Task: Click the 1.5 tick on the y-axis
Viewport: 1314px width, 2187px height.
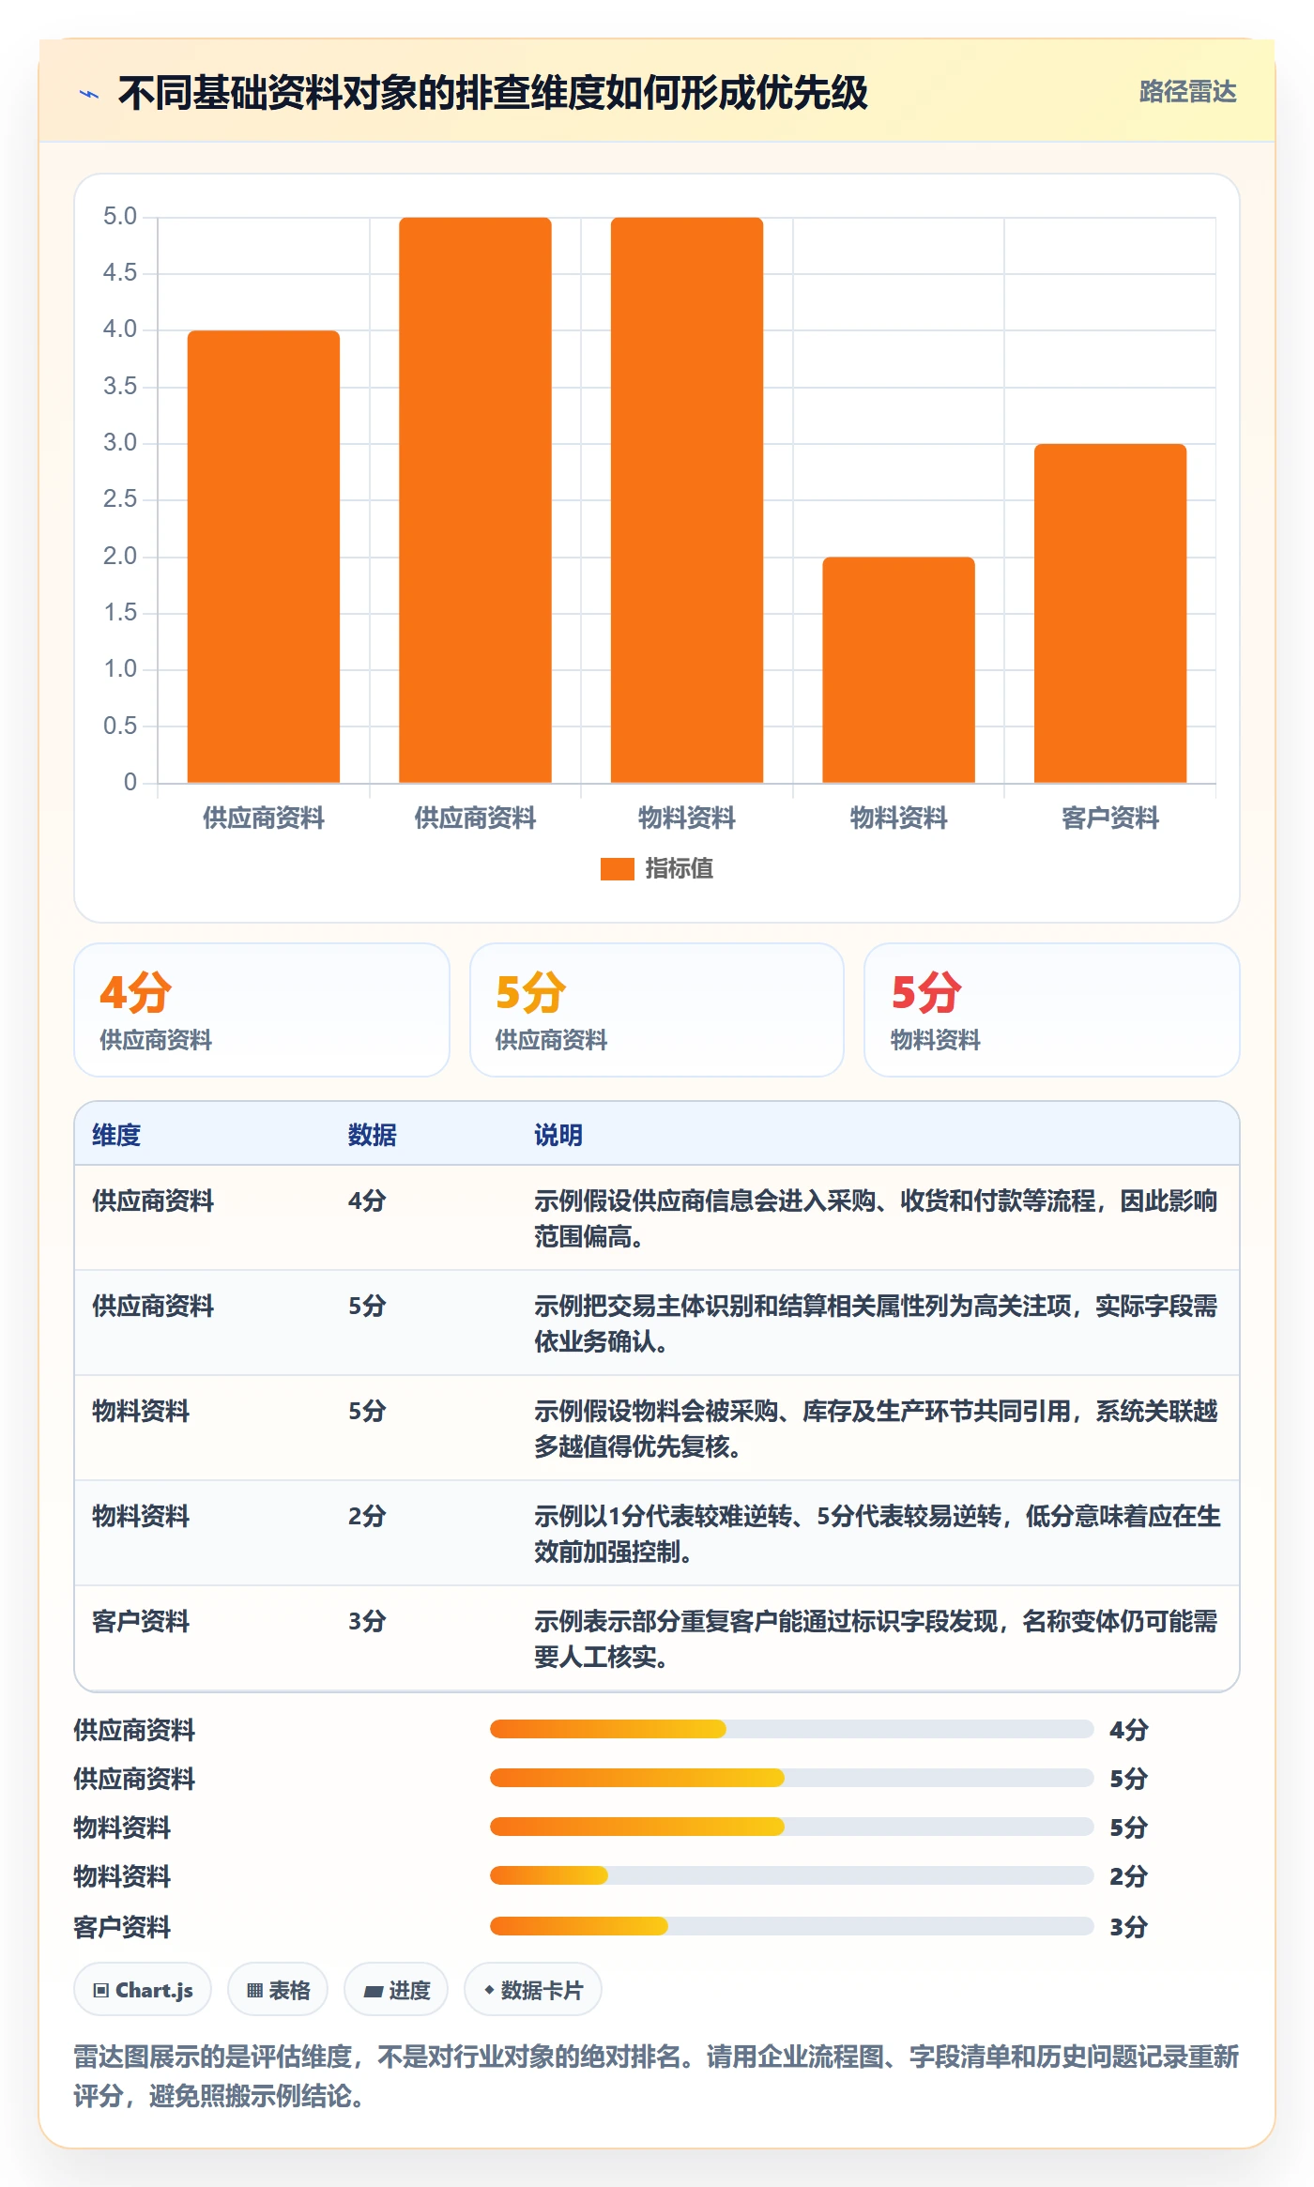Action: 120,613
